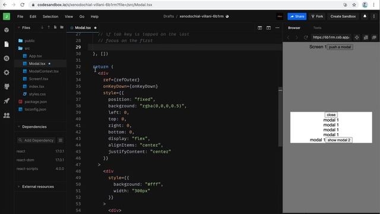The height and width of the screenshot is (214, 380).
Task: Open the Sandbox Info sidebar icon
Action: [x=7, y=30]
